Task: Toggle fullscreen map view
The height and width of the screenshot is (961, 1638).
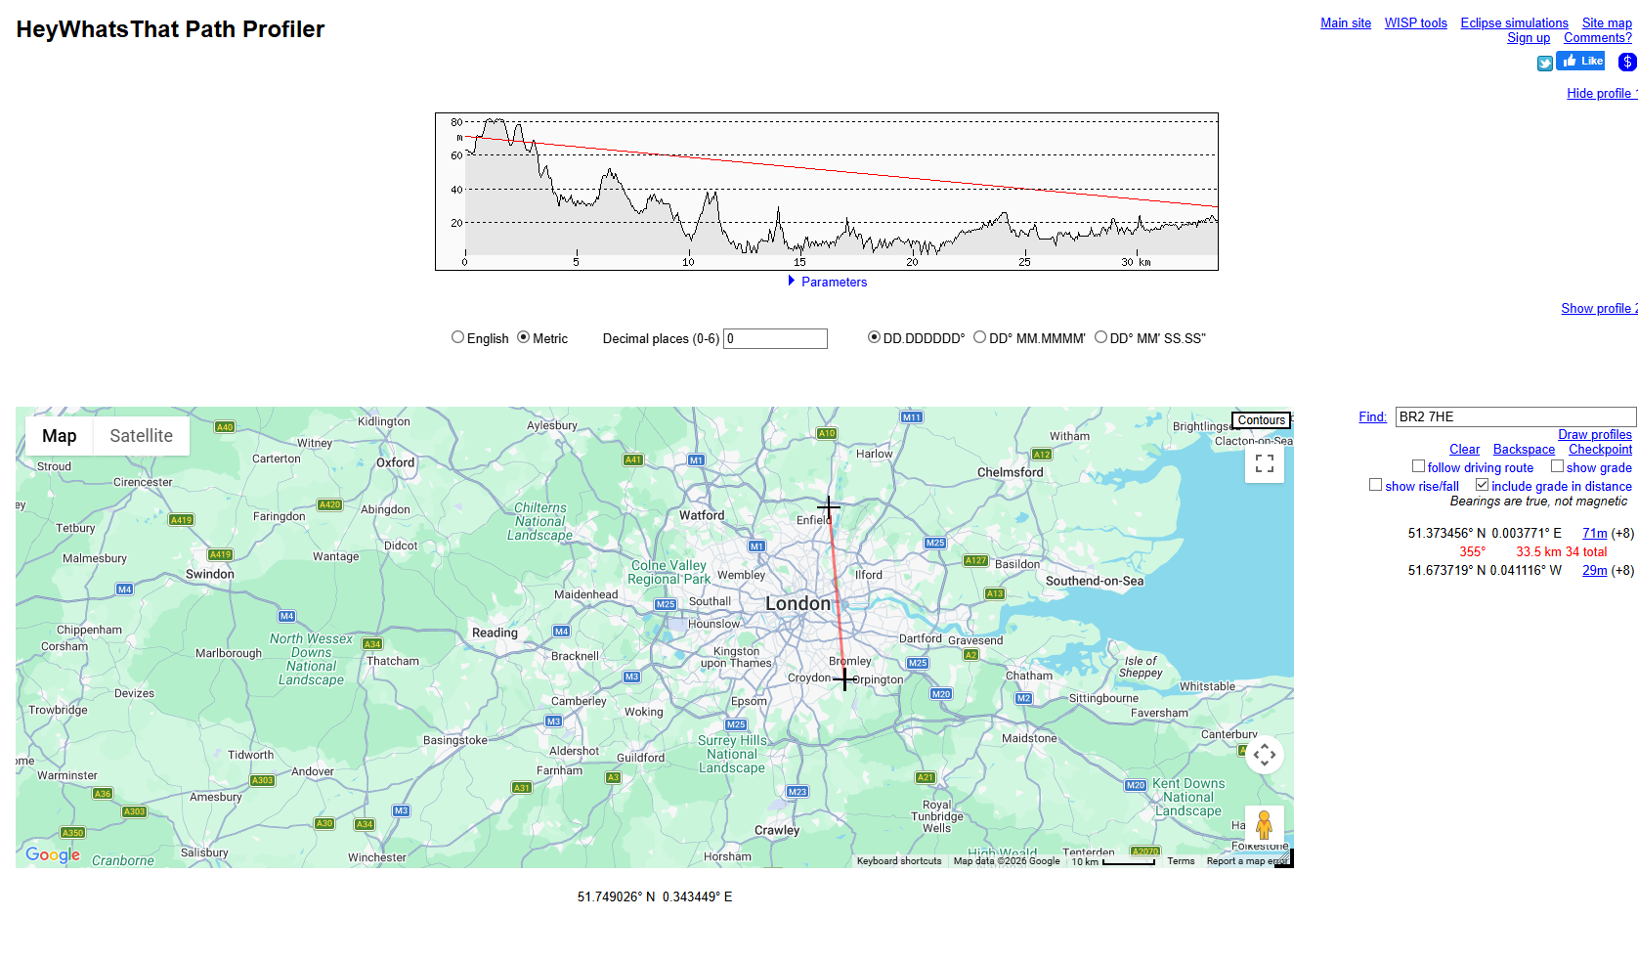Action: pyautogui.click(x=1264, y=463)
